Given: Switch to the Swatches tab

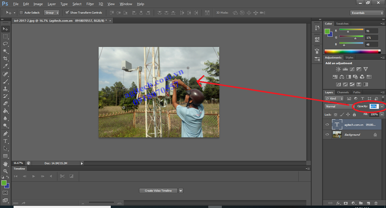Looking at the screenshot, I should (342, 24).
